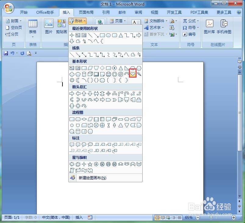Open the View (视图) tab

pyautogui.click(x=154, y=12)
